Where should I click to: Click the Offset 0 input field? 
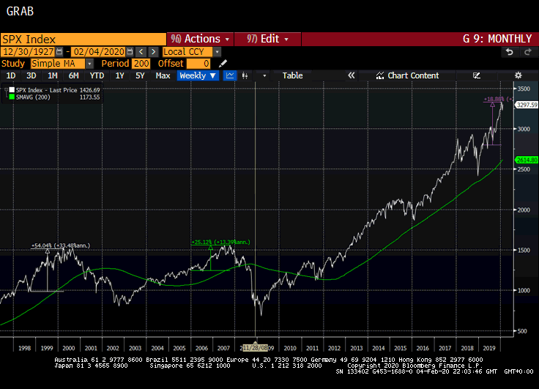point(198,64)
